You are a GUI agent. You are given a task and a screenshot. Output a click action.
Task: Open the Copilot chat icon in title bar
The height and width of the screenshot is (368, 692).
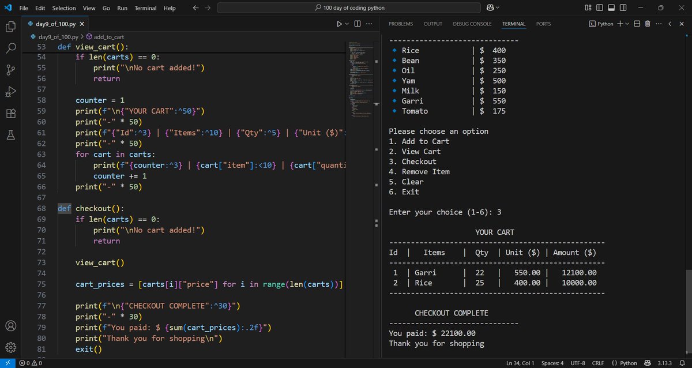(x=490, y=8)
